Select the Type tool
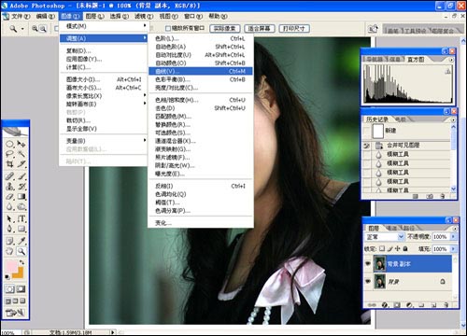 point(21,218)
